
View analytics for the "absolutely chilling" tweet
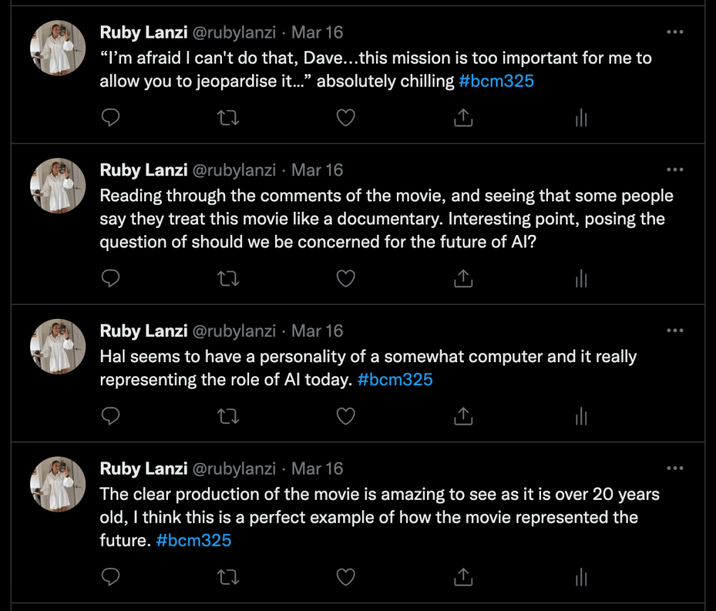pyautogui.click(x=580, y=118)
